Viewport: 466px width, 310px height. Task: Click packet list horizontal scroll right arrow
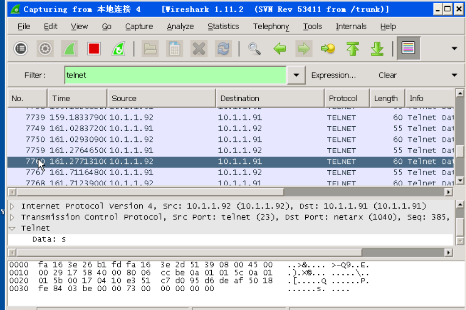[449, 192]
